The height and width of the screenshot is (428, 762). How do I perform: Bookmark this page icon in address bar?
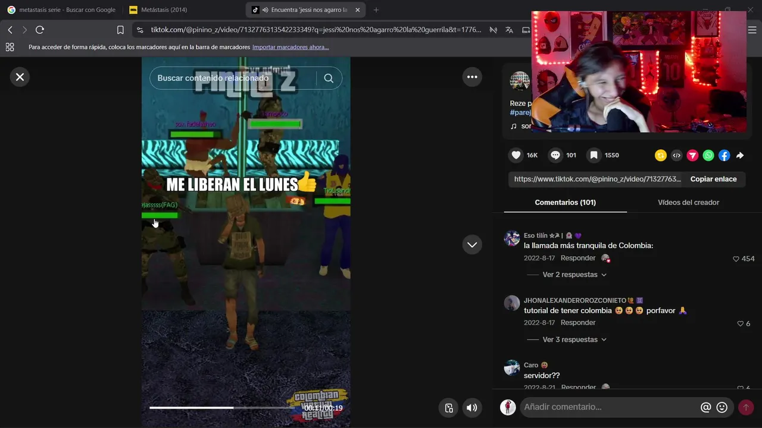tap(120, 30)
